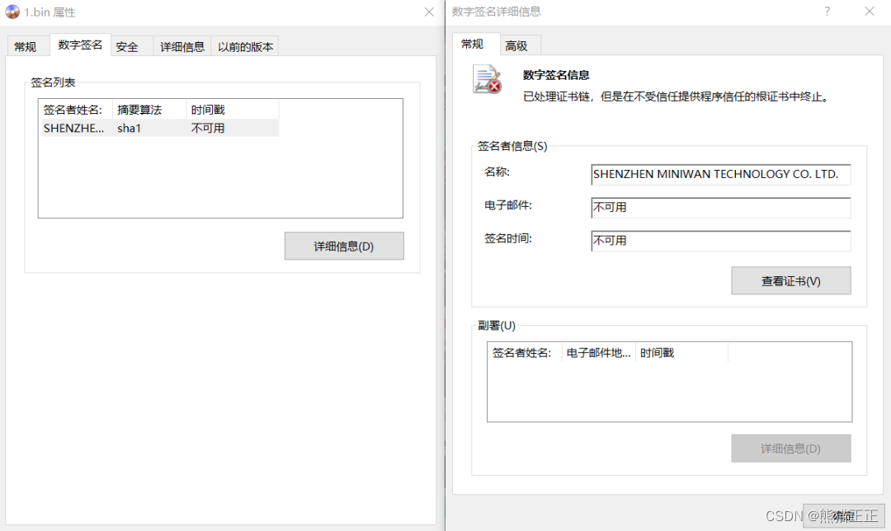Click the 签名时间 field

coord(720,240)
